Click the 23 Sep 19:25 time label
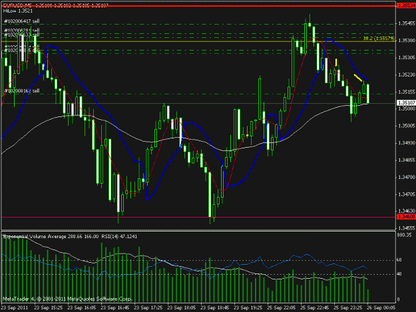Viewport: 416px width, 312px height. (248, 308)
